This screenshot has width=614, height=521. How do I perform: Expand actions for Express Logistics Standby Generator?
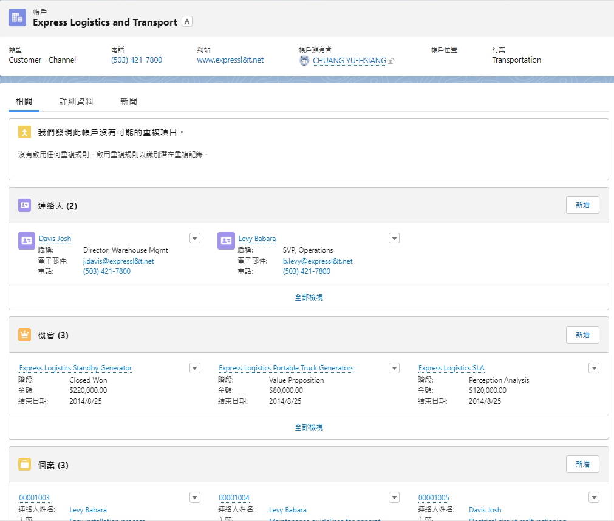[x=195, y=368]
